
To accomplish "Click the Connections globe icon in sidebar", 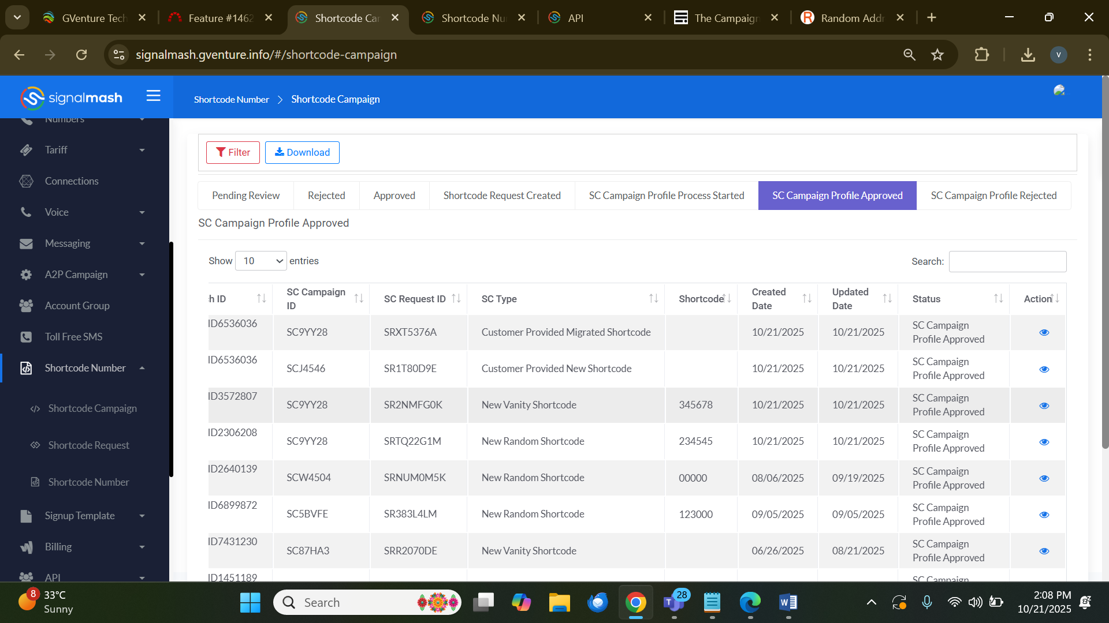I will (x=26, y=181).
